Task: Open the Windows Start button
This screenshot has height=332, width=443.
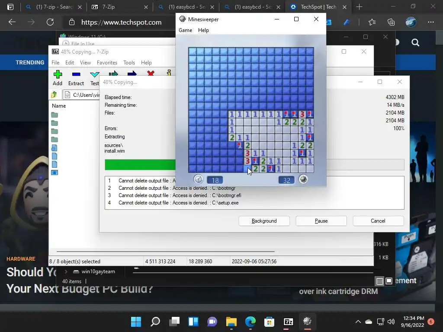Action: pyautogui.click(x=136, y=321)
